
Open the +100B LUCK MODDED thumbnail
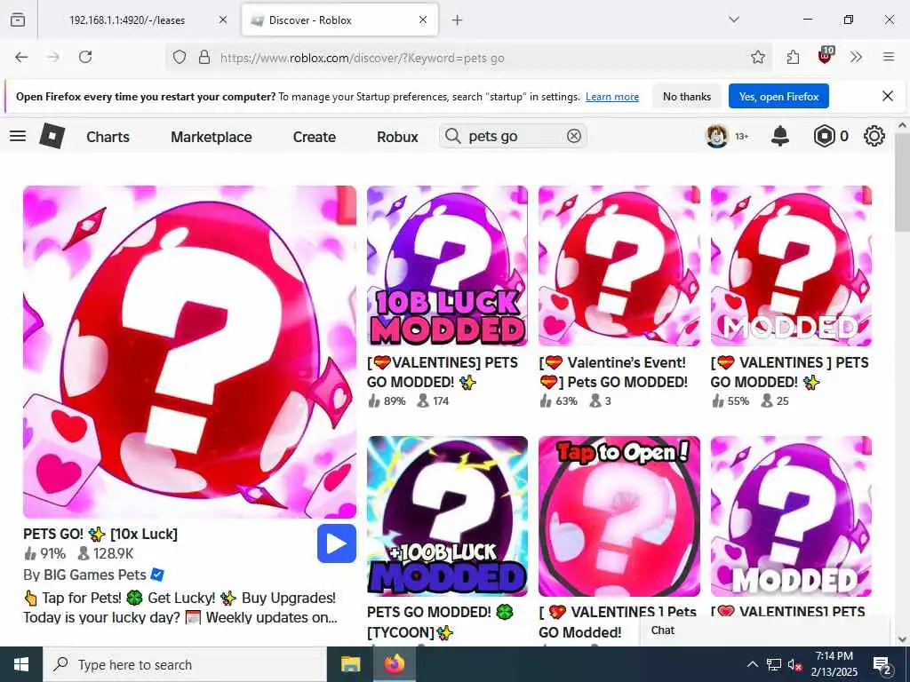tap(448, 516)
